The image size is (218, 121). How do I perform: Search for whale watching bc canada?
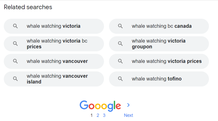(162, 26)
